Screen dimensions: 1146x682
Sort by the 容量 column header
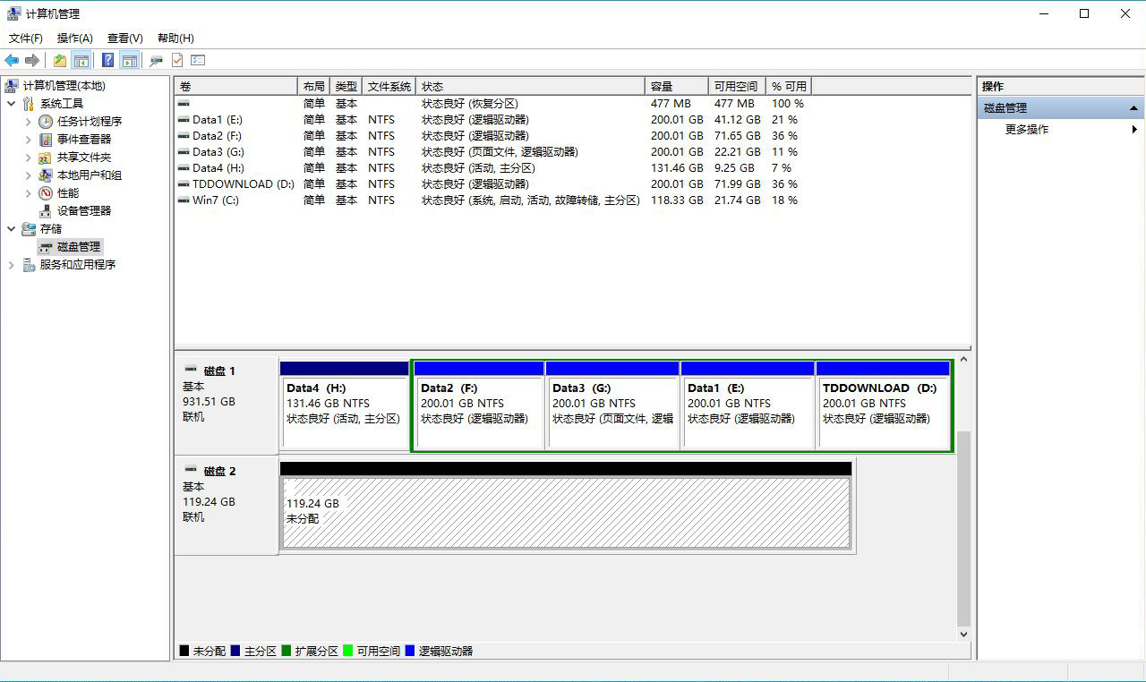click(677, 86)
